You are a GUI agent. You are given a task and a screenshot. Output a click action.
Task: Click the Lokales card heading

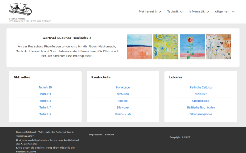pos(176,77)
